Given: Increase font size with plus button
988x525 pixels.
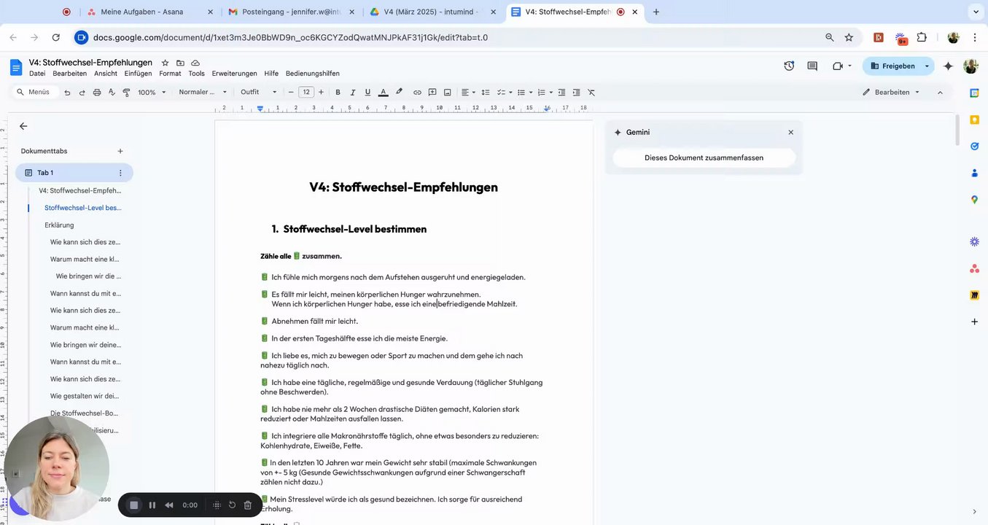Looking at the screenshot, I should point(321,93).
